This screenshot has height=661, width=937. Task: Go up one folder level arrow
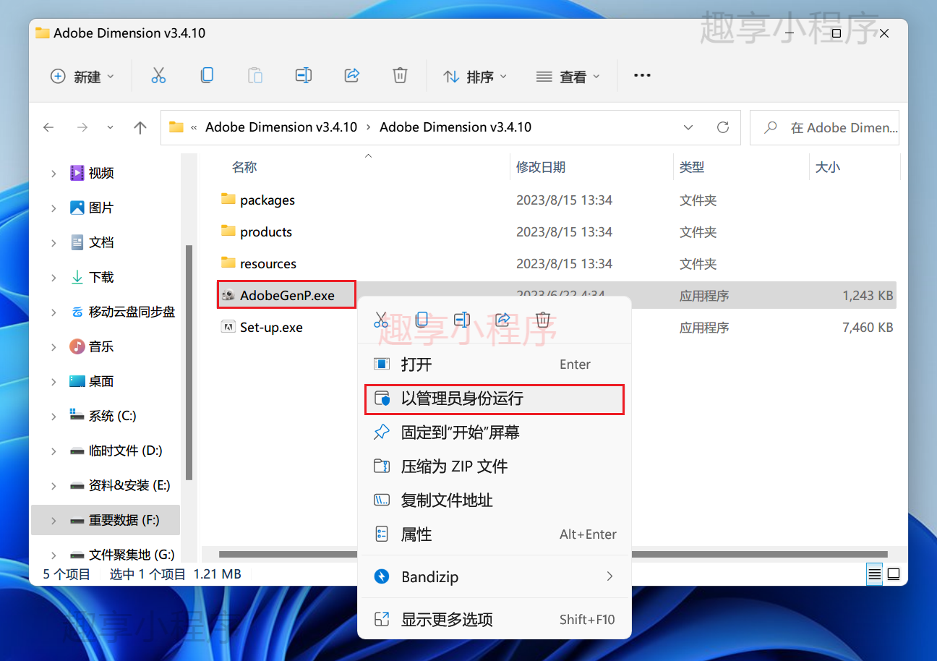coord(140,127)
